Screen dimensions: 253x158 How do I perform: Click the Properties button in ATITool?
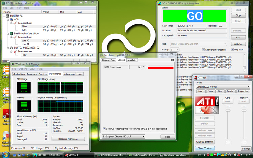point(243,91)
